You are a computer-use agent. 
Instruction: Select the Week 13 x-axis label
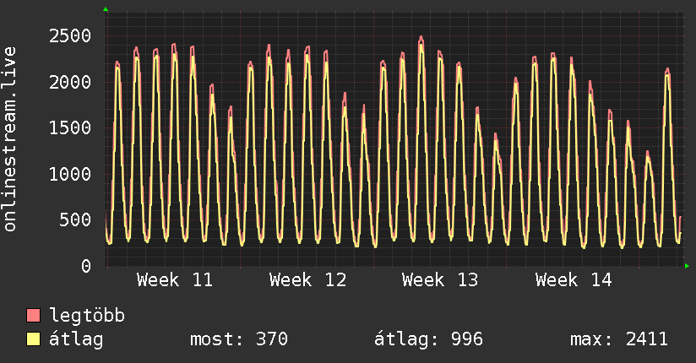coord(440,280)
